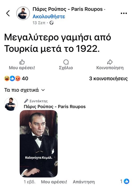Tap the back arrow icon

tap(8, 13)
